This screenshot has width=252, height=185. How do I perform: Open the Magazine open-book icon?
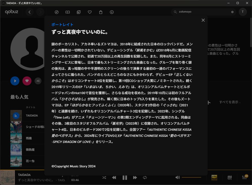[x=68, y=12]
